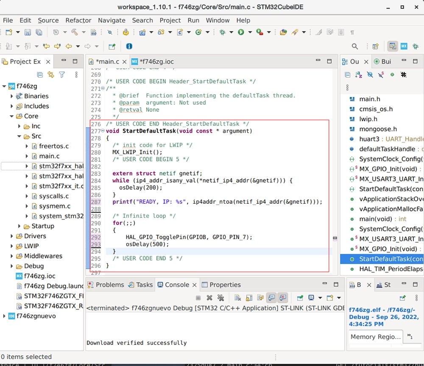Collapse the Core folder
Screen dimensions: 424x366
tap(12, 116)
